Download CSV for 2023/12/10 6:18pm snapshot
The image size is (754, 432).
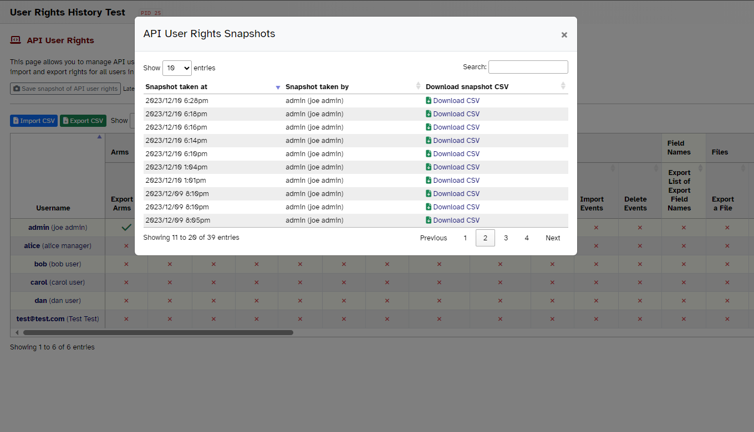tap(452, 114)
